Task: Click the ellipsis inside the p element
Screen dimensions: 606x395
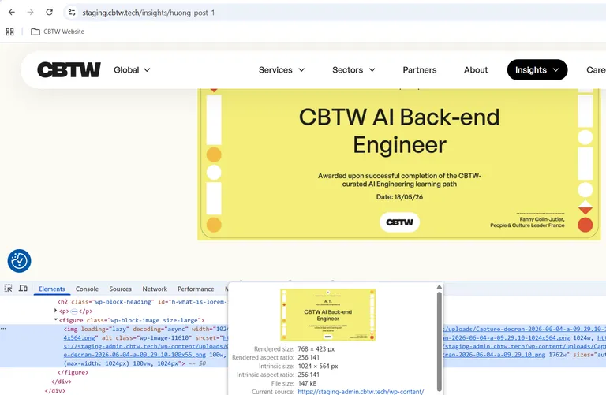Action: 74,311
